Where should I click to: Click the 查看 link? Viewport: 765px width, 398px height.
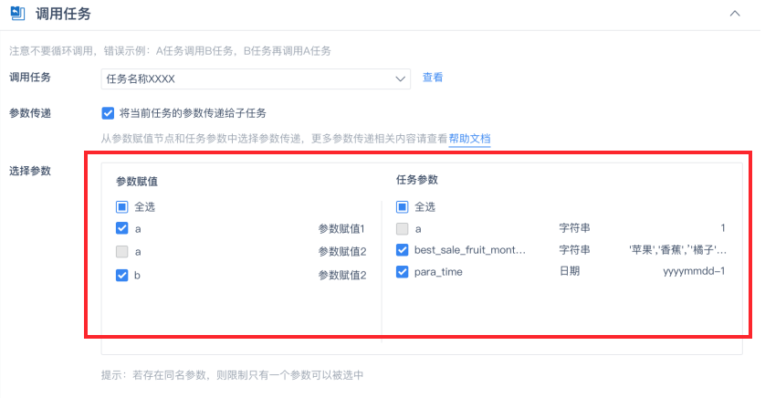[x=433, y=79]
